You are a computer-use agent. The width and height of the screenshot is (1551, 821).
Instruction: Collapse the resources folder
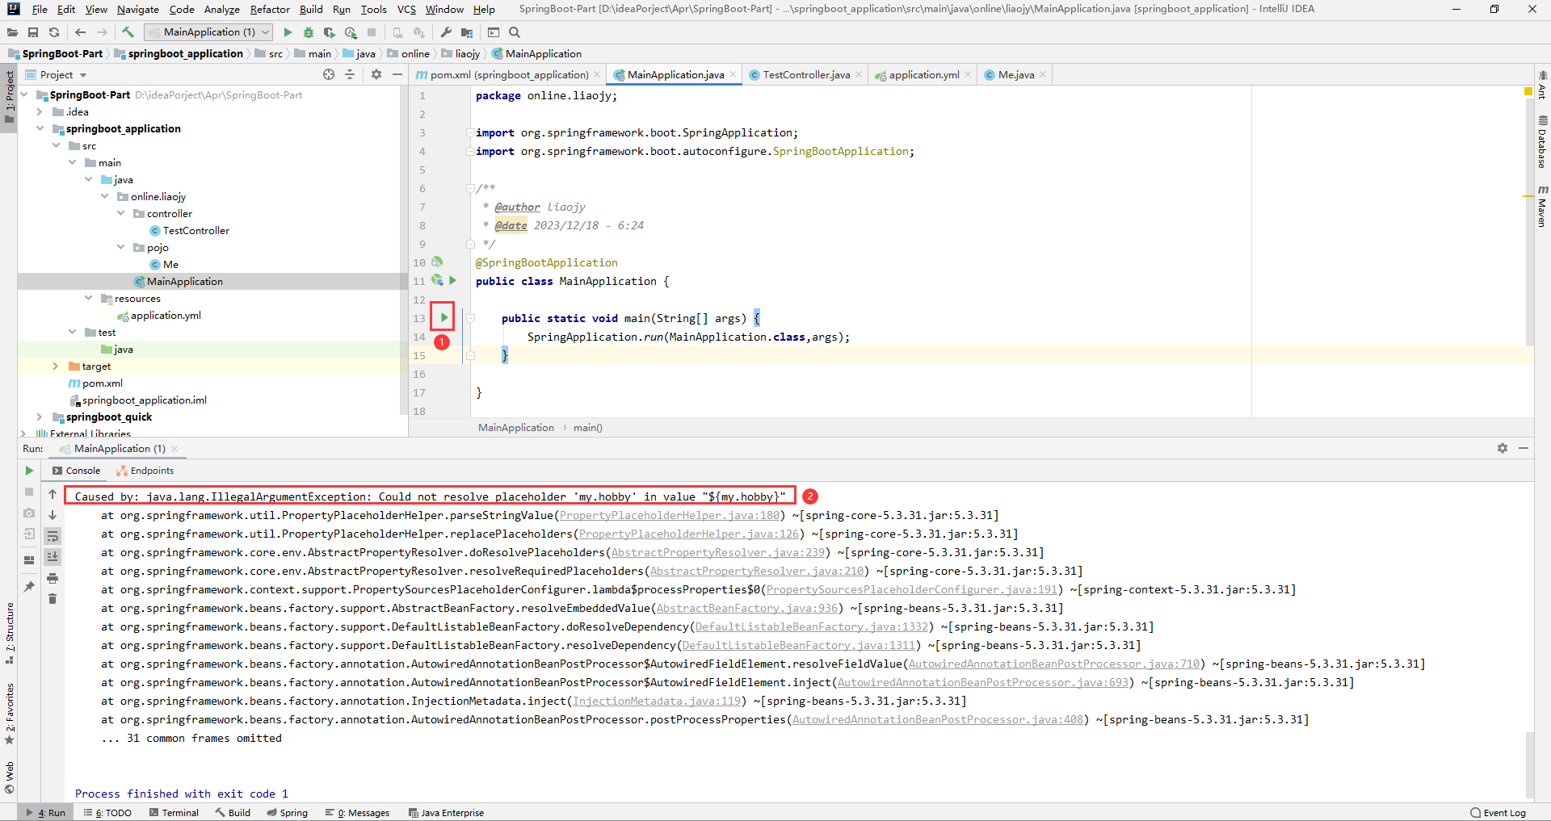coord(88,298)
